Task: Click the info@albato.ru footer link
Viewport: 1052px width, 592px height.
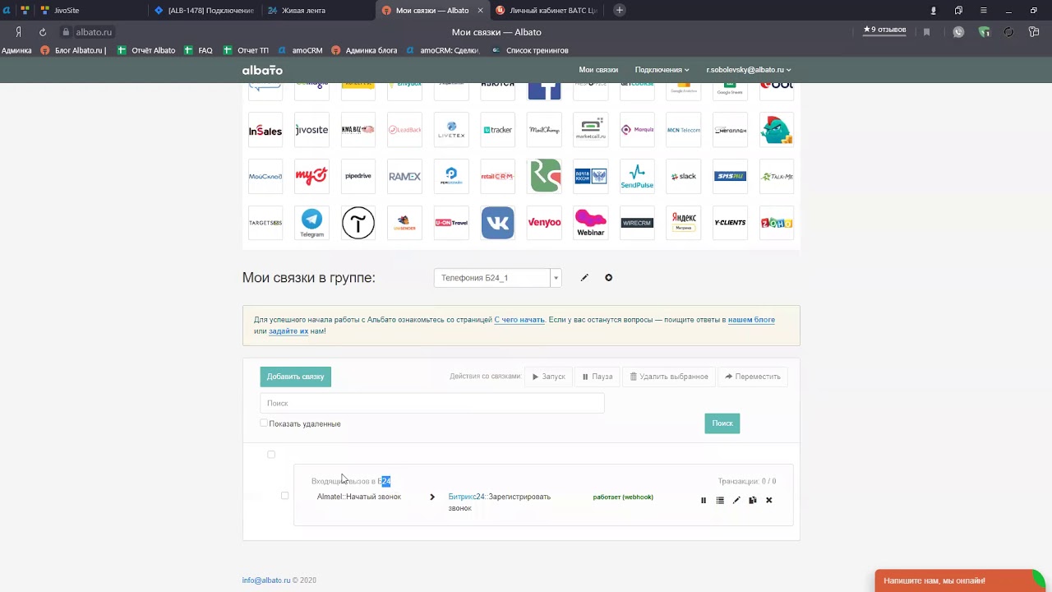Action: (x=266, y=580)
